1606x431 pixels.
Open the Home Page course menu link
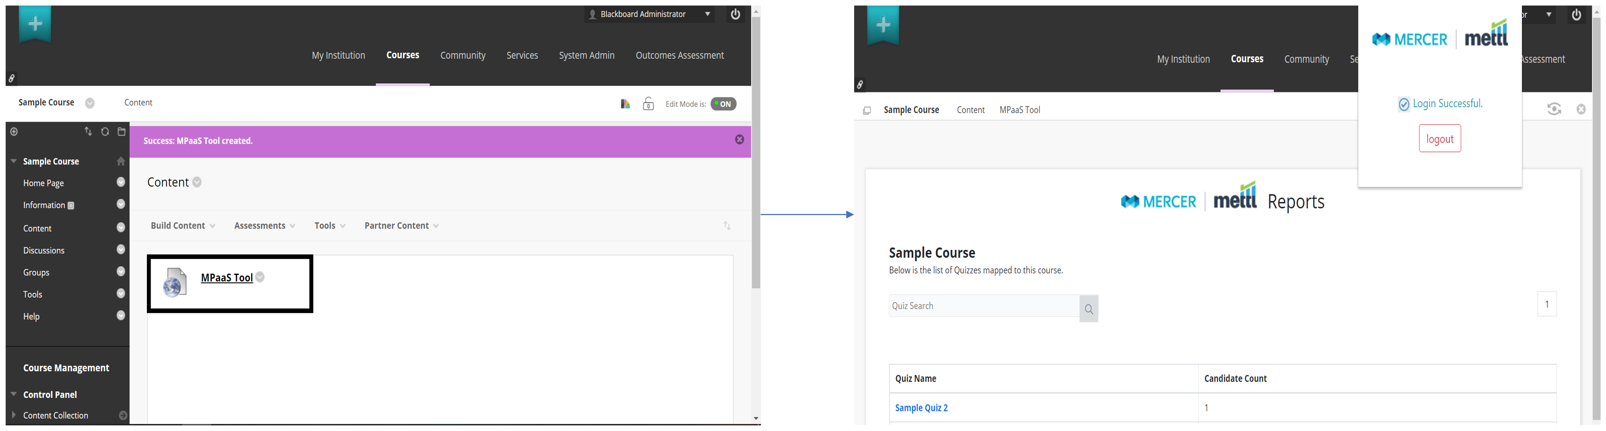[x=43, y=183]
